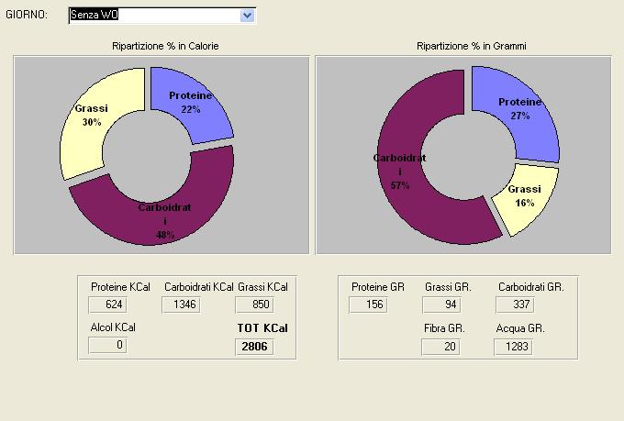Select the TOT KCal field showing 2806
The image size is (624, 421).
[253, 347]
